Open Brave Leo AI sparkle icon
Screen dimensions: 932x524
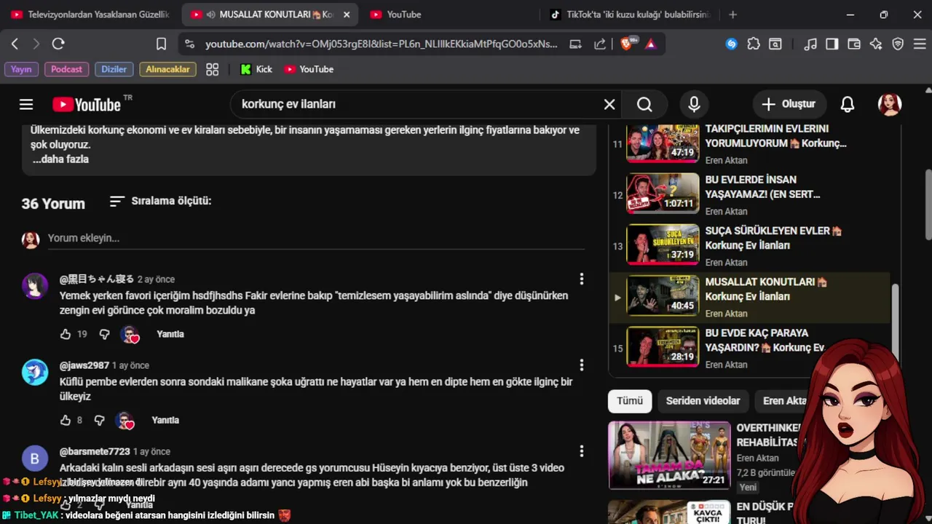coord(876,44)
